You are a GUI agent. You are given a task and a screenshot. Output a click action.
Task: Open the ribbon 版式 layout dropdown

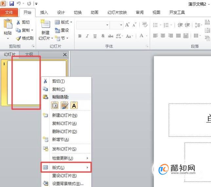pos(63,22)
